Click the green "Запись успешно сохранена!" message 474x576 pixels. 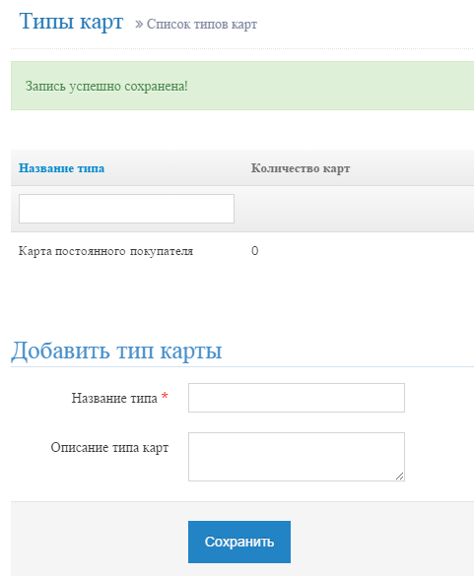[x=106, y=86]
